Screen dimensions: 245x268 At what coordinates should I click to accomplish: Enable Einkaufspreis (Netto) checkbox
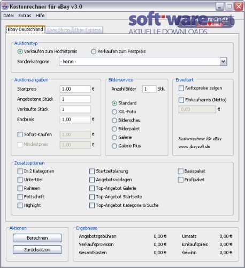(x=181, y=100)
